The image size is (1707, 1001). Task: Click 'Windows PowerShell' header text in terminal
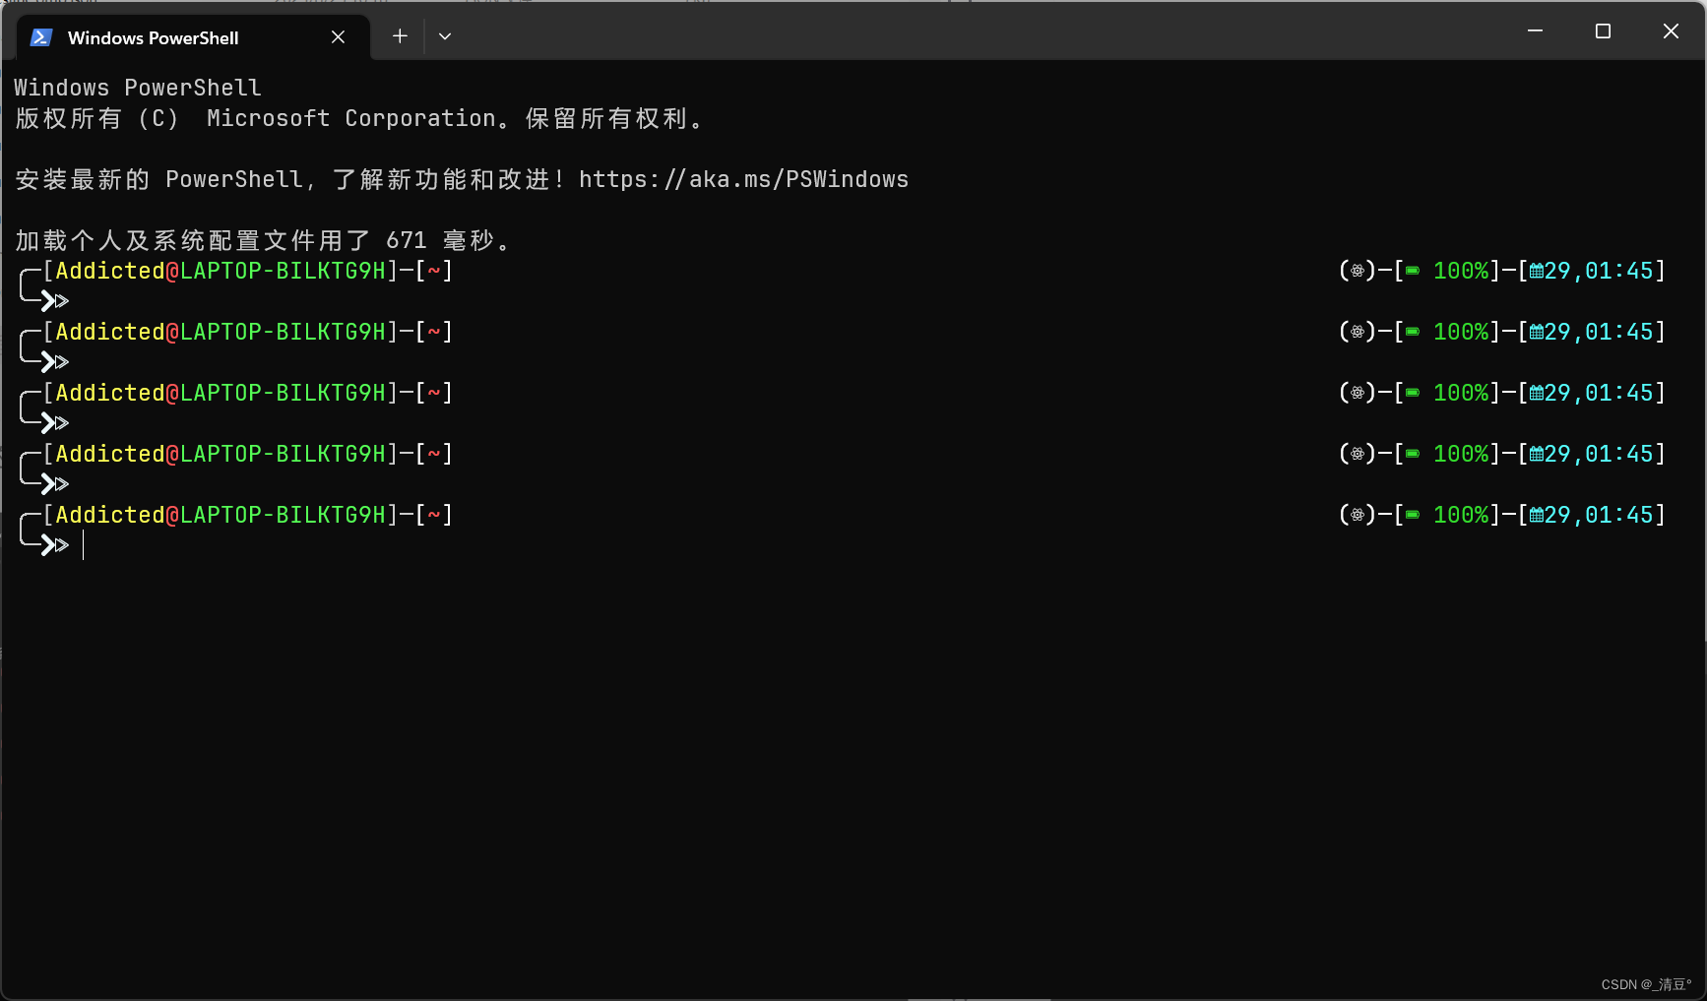pos(138,88)
